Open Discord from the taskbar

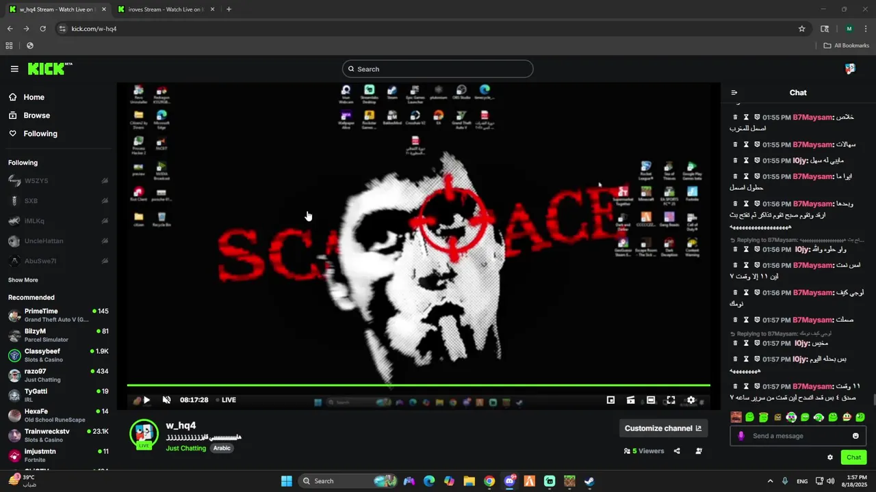509,481
